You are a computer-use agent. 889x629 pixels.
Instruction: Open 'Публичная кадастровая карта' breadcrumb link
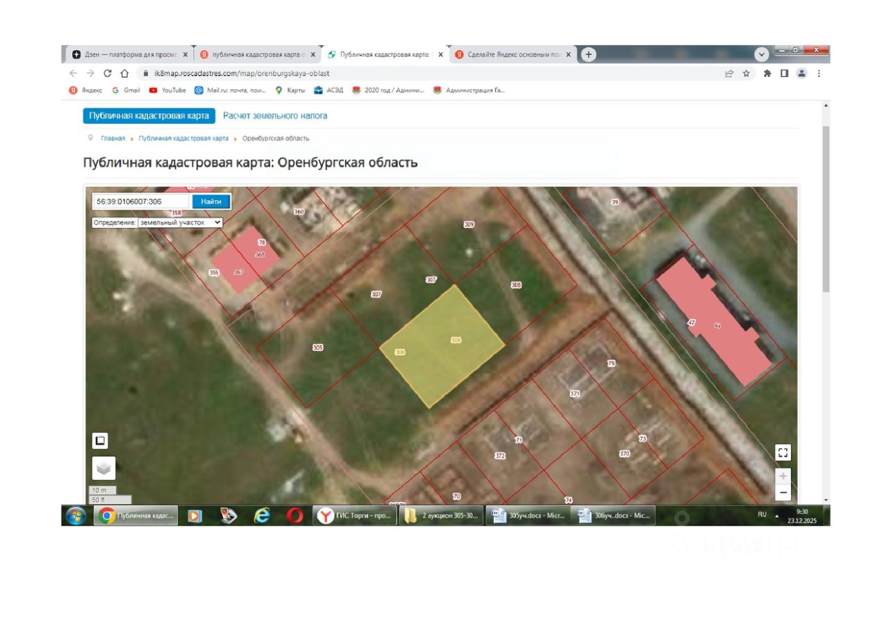[183, 138]
